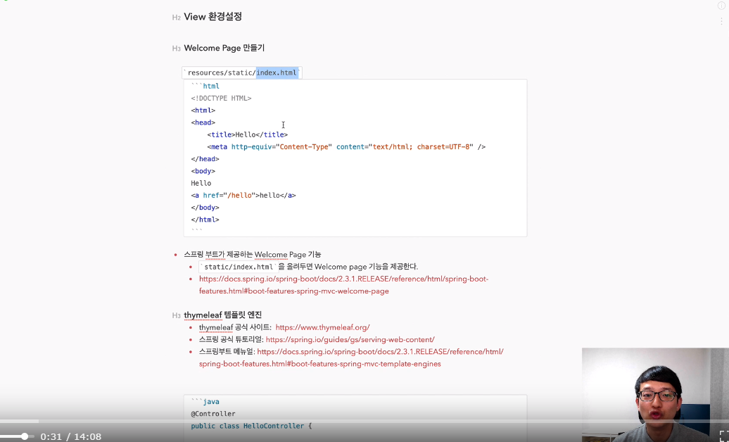This screenshot has width=729, height=442.
Task: Open the three-dot more options menu
Action: [x=721, y=21]
